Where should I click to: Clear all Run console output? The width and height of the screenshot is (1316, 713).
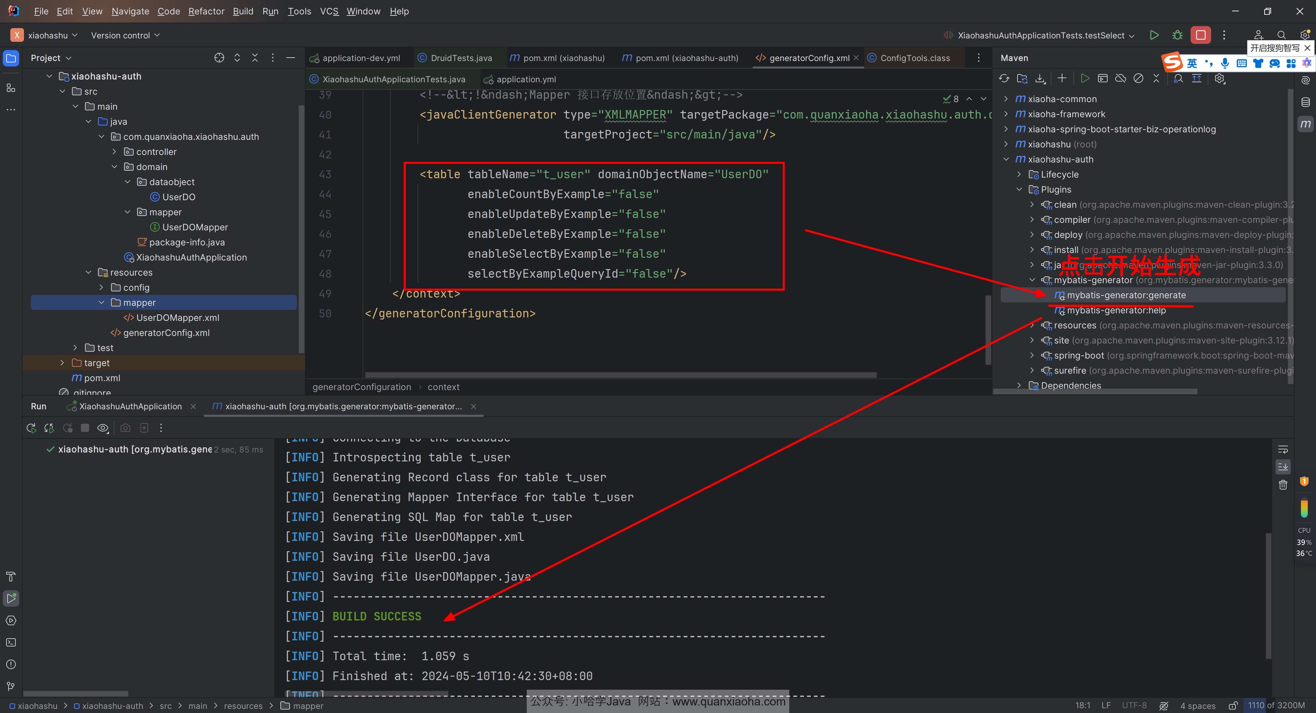click(1283, 485)
